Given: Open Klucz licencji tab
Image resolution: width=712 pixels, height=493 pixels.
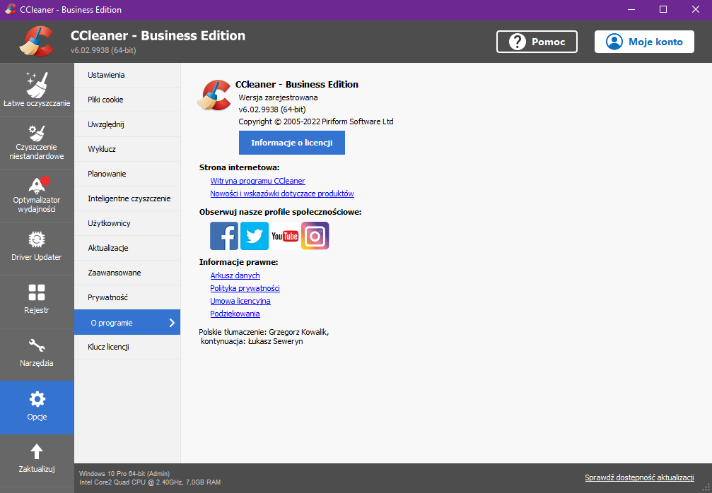Looking at the screenshot, I should (x=127, y=347).
